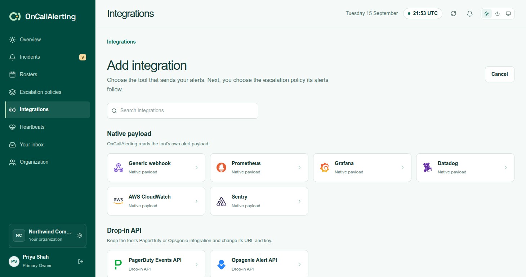The width and height of the screenshot is (526, 277).
Task: Click the Opsgenie logo icon
Action: click(222, 264)
